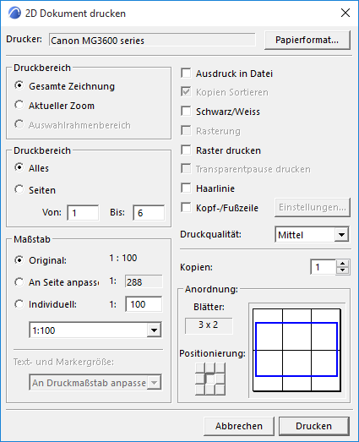Click the An Seite anpassen 288 field
Image resolution: width=359 pixels, height=442 pixels.
coord(144,282)
